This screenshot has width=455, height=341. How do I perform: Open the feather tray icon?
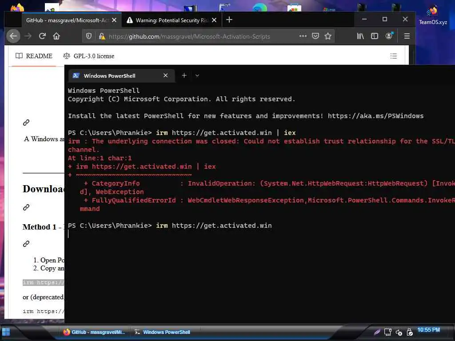[377, 332]
